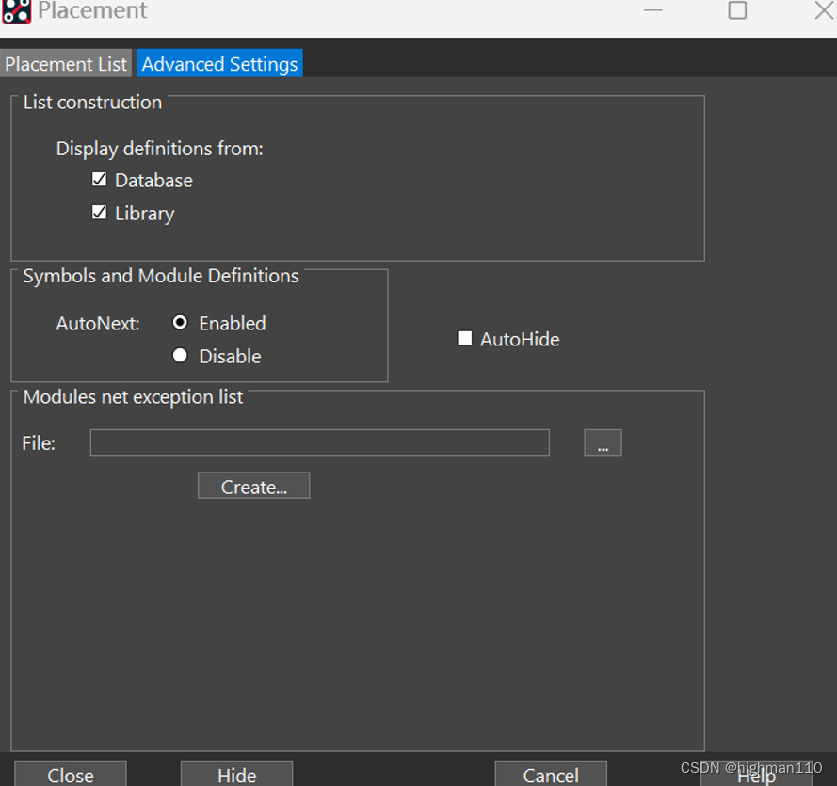
Task: Click the Placement title bar text
Action: tap(92, 11)
